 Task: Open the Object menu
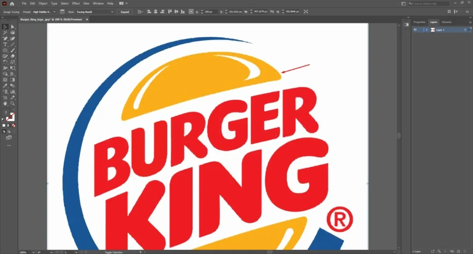[x=43, y=3]
